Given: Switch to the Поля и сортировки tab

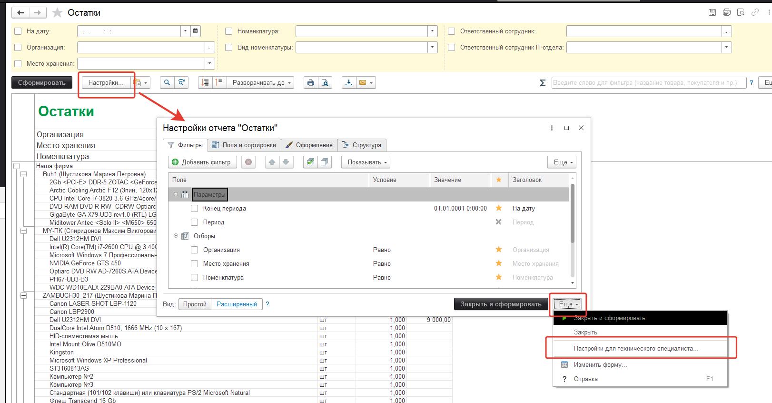Looking at the screenshot, I should click(244, 145).
